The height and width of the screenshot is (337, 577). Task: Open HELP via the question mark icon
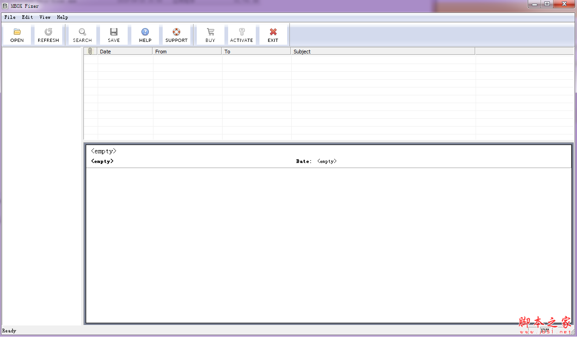point(145,35)
